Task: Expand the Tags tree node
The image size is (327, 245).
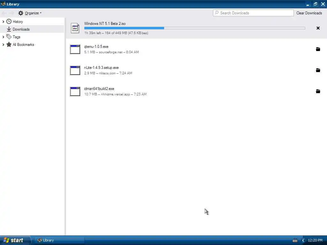Action: 3,37
